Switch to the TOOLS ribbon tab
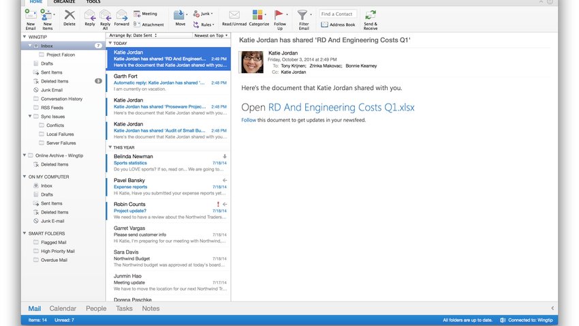The image size is (579, 326). [93, 2]
